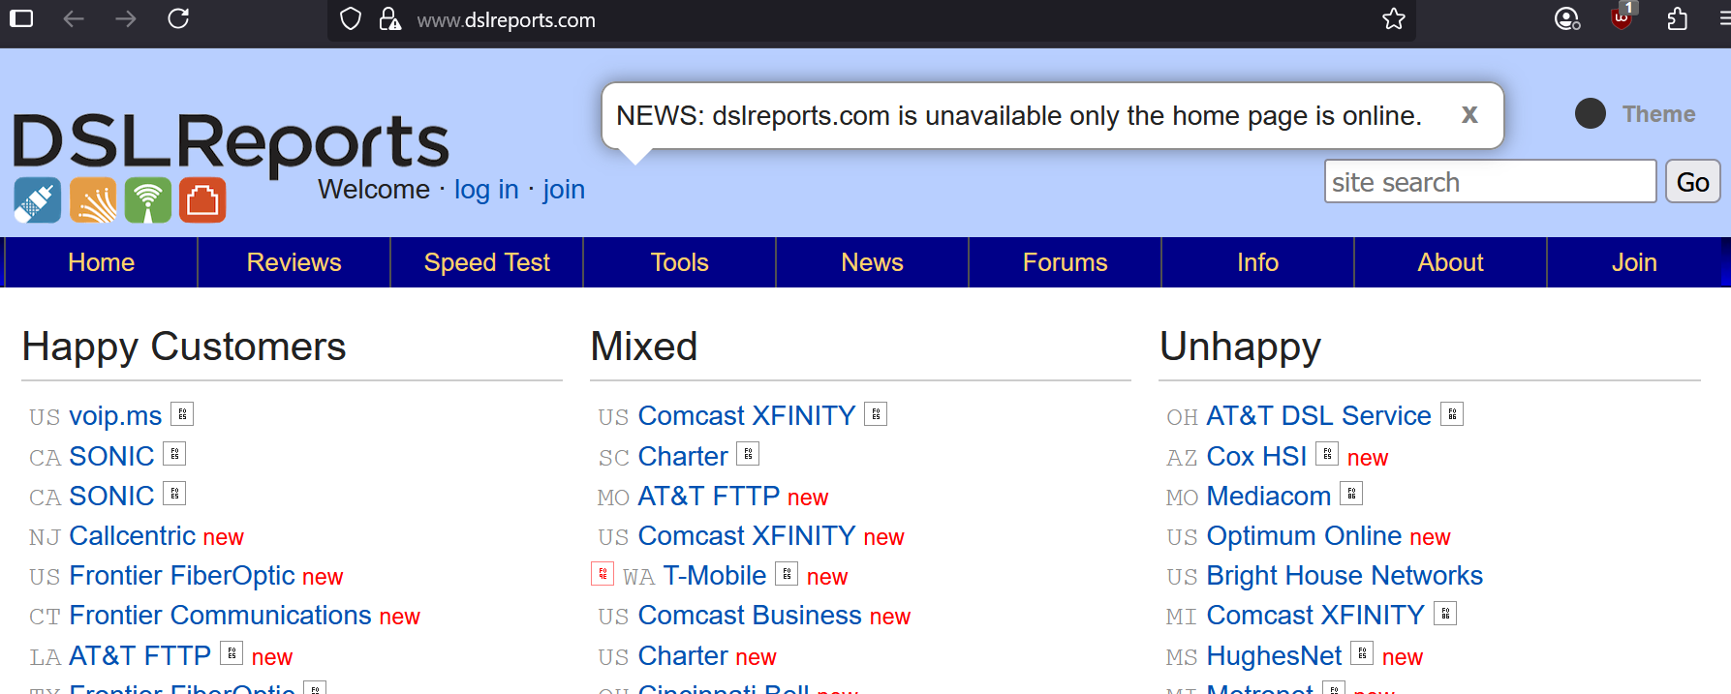The width and height of the screenshot is (1731, 694).
Task: Open the review icon beside voip.ms
Action: tap(182, 414)
